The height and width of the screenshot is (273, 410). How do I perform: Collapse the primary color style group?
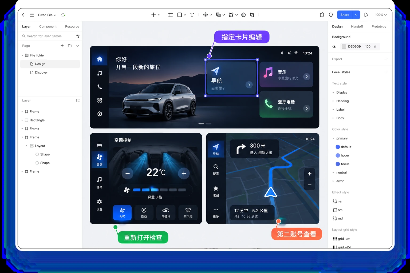click(333, 138)
